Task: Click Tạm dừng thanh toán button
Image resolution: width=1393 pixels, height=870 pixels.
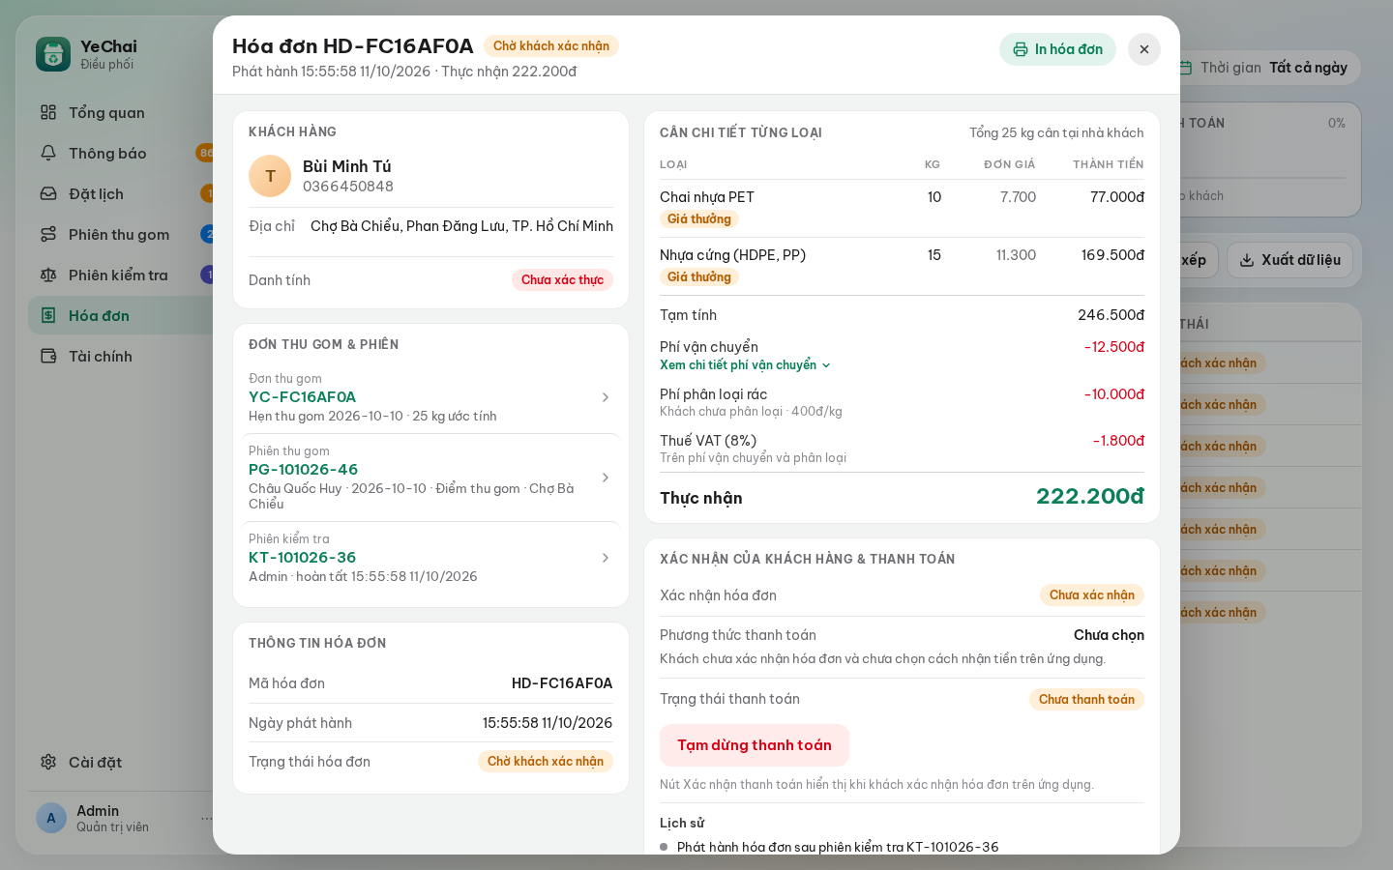Action: click(755, 745)
